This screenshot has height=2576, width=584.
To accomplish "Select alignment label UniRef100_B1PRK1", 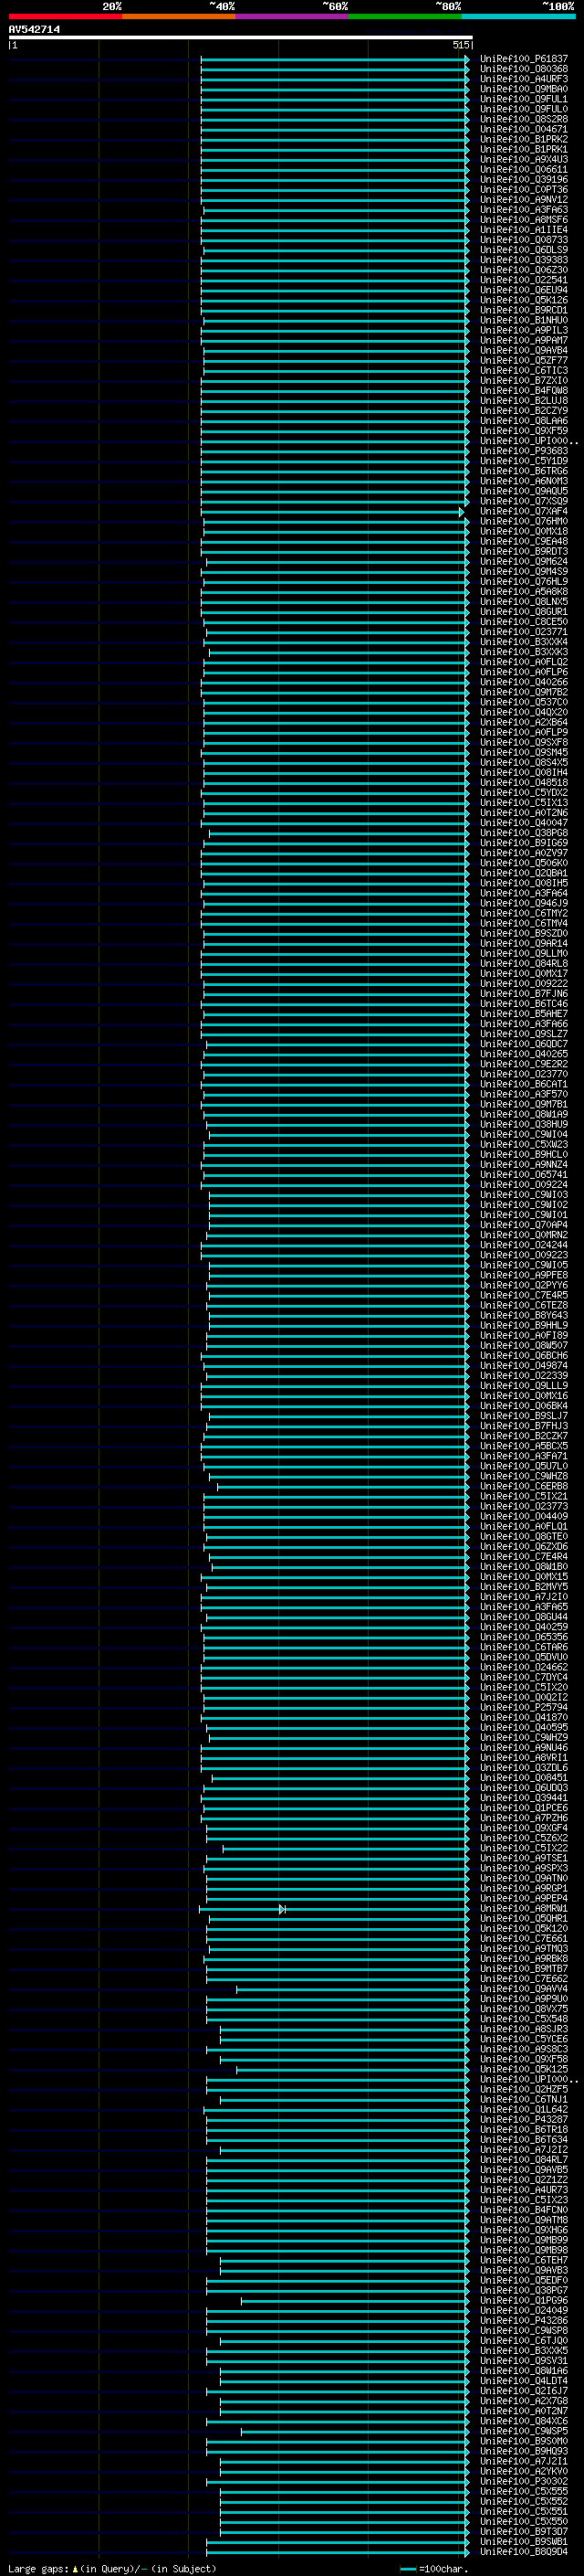I will pyautogui.click(x=524, y=149).
